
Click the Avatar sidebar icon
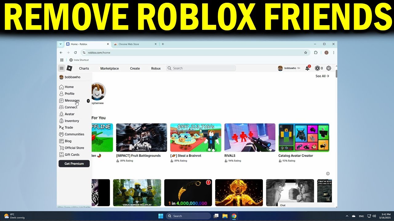(61, 114)
